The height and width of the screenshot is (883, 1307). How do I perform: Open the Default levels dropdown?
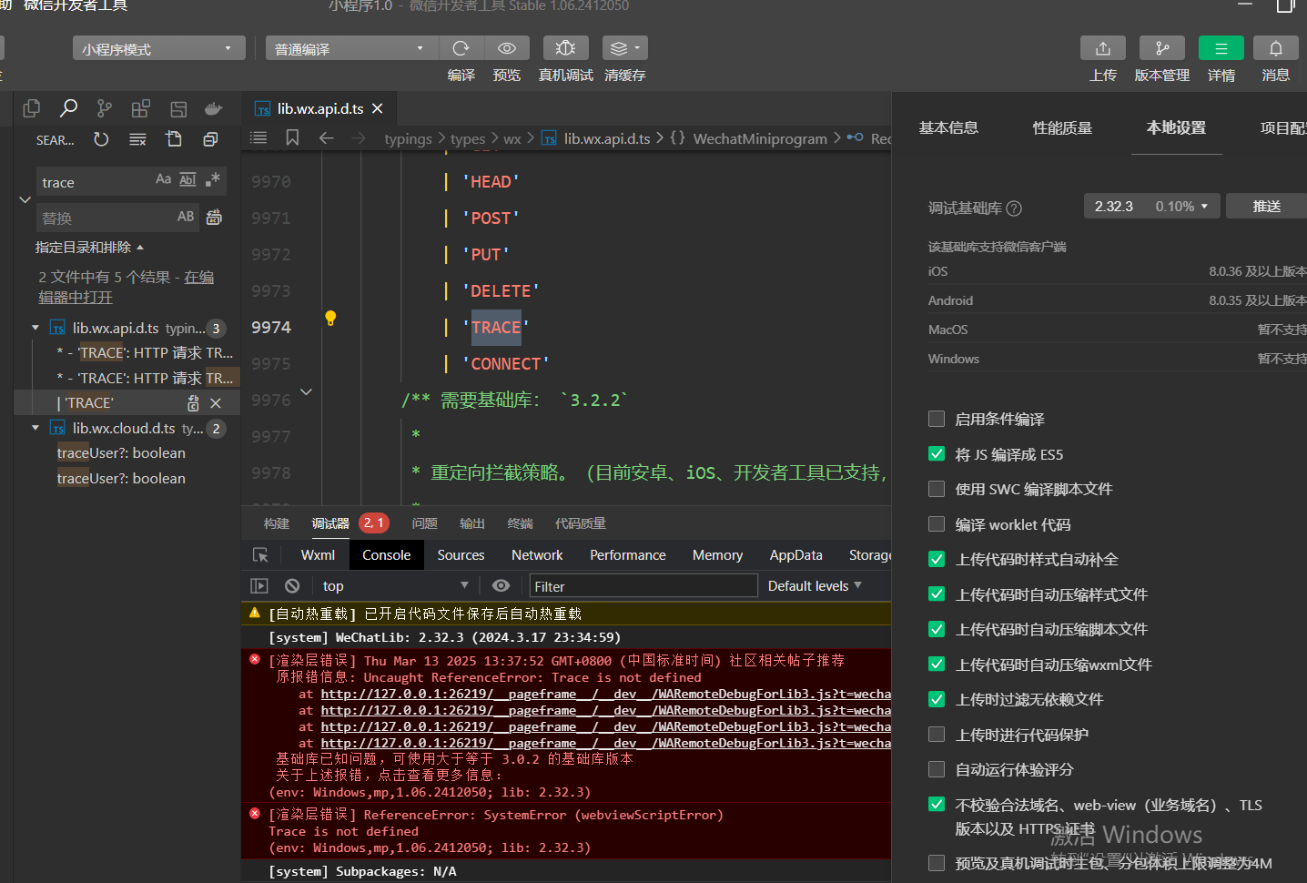click(815, 586)
